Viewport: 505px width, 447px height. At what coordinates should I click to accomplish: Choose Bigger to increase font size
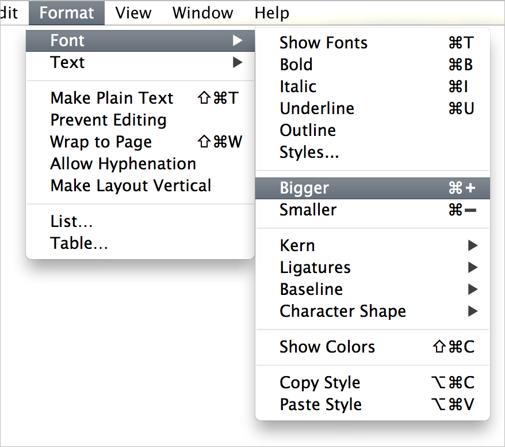tap(373, 188)
